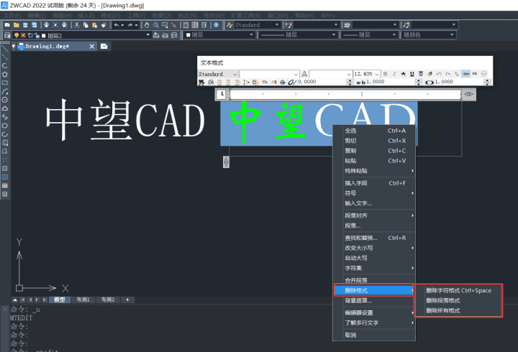Viewport: 518px width, 352px height.
Task: Click the tracking 1.0000 a·b field
Action: point(391,82)
